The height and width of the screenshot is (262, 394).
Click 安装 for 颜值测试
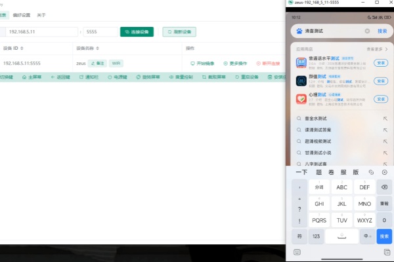(x=380, y=81)
